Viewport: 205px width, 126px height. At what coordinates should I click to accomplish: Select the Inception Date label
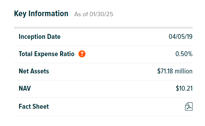click(x=39, y=37)
